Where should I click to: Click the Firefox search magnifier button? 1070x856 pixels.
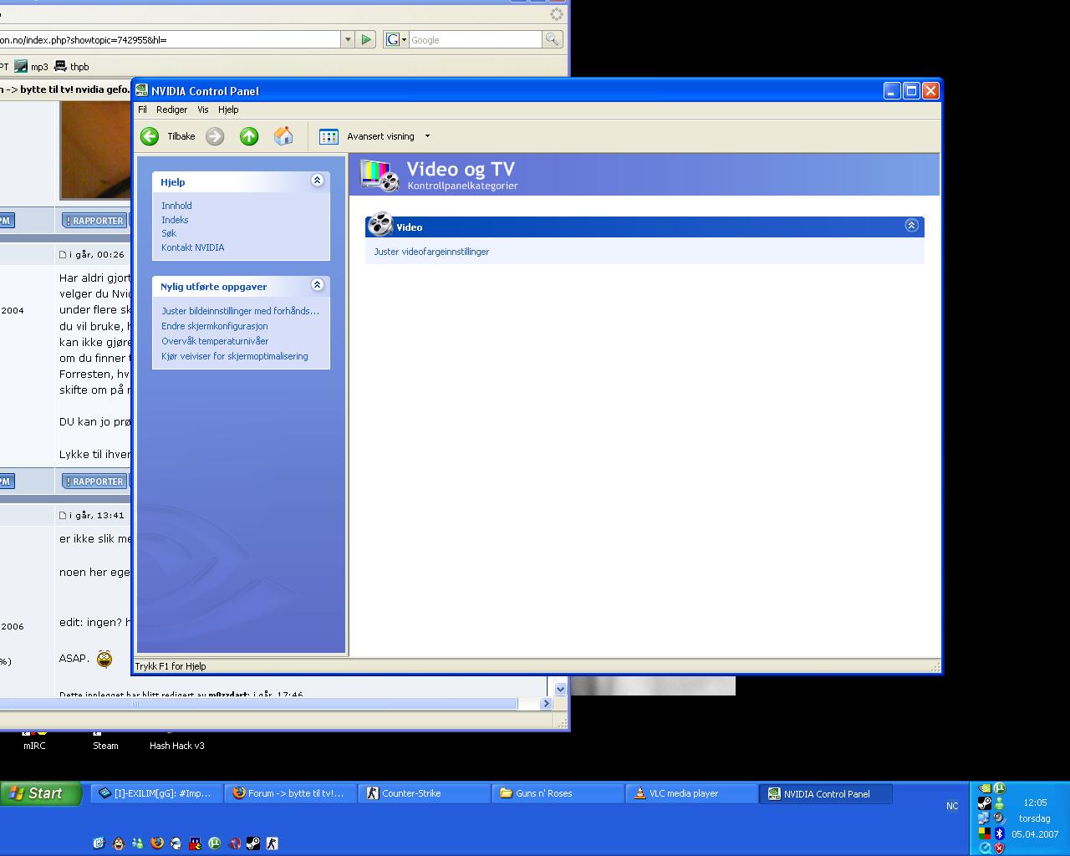click(x=552, y=39)
